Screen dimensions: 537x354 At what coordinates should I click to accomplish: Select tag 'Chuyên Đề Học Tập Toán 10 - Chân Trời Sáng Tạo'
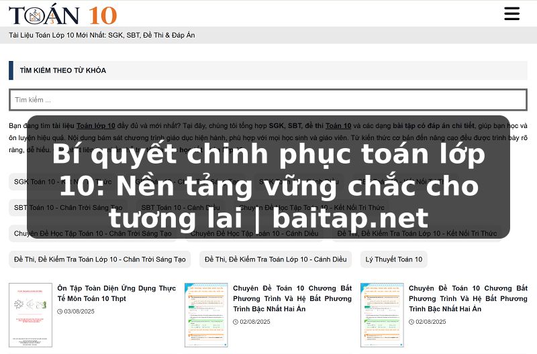pyautogui.click(x=93, y=233)
